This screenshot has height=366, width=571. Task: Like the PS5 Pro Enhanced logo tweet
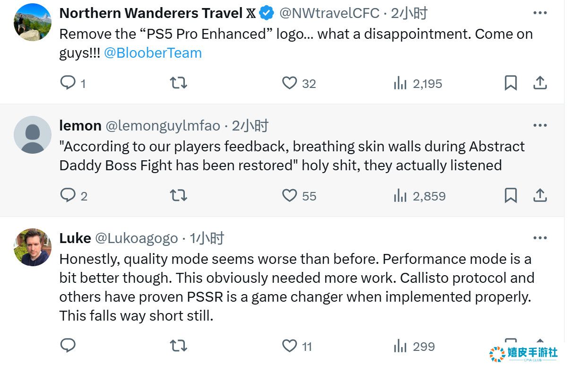[x=289, y=83]
